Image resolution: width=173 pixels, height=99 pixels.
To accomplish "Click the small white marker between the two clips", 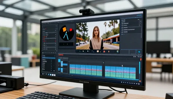I will [x=104, y=63].
